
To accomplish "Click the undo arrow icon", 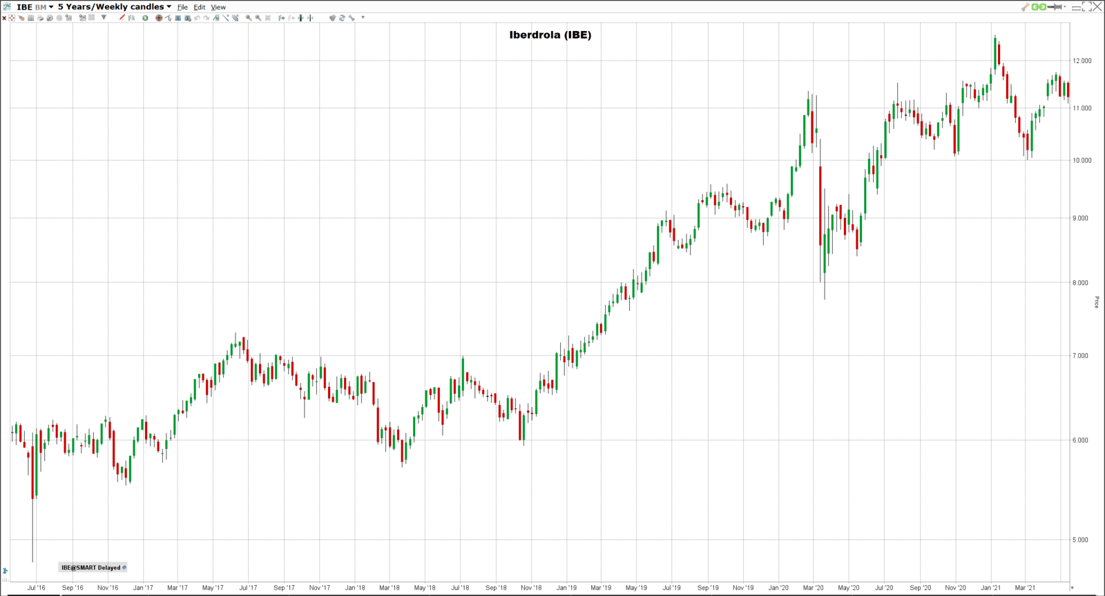I will coord(198,18).
